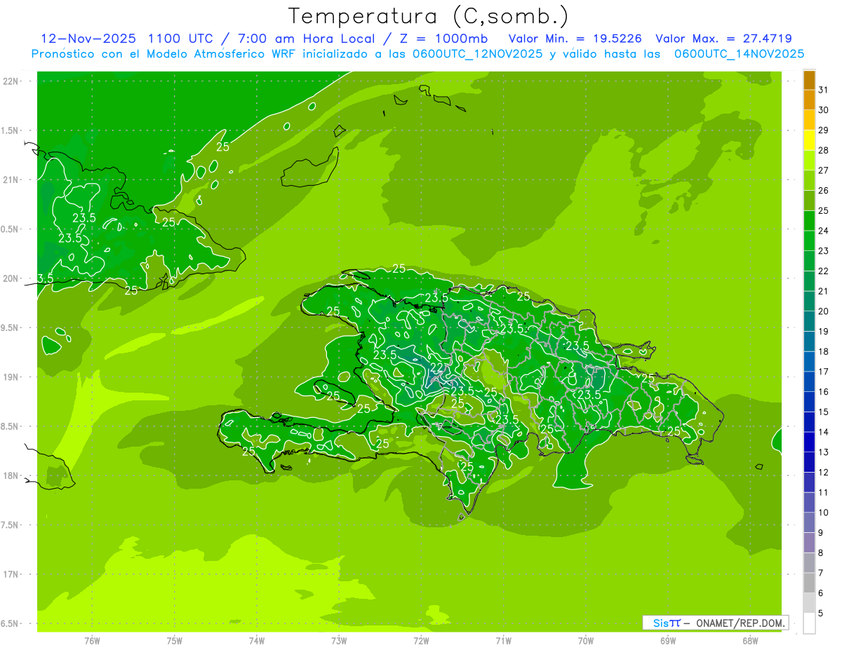Viewport: 842px width, 650px height.
Task: Click the '7' value on the color legend
Action: tap(821, 574)
